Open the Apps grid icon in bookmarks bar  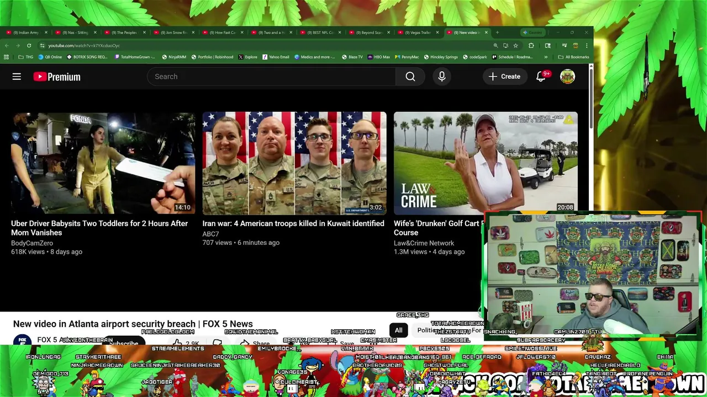(6, 57)
